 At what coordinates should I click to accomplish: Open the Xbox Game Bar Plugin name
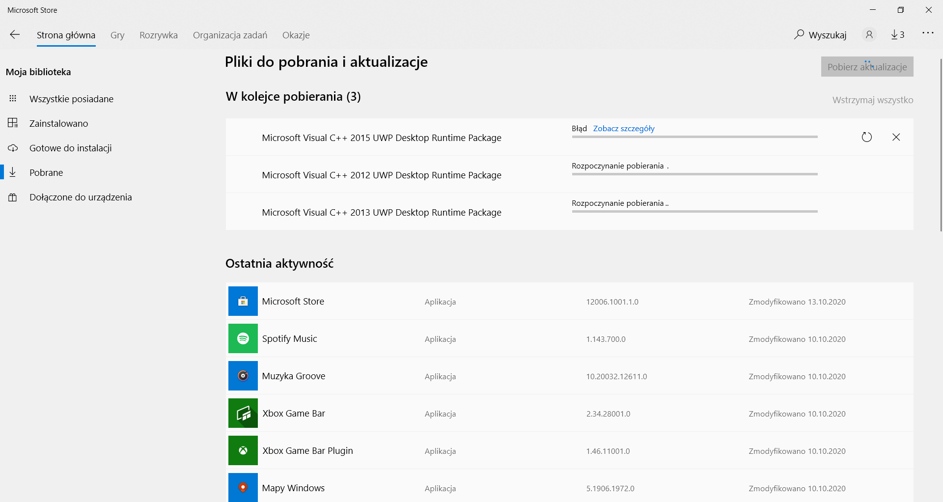[307, 450]
